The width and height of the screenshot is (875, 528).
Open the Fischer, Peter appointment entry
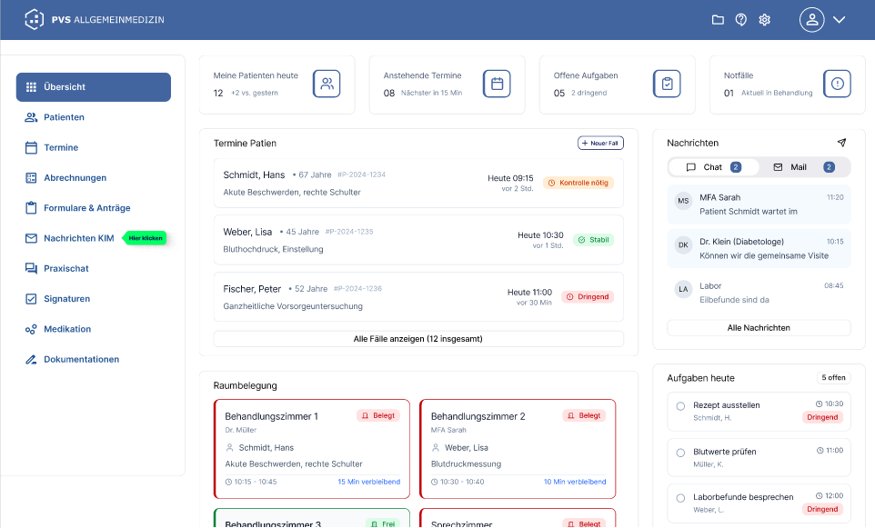pos(418,296)
